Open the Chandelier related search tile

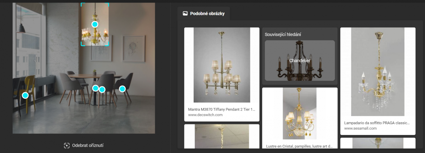pos(300,60)
